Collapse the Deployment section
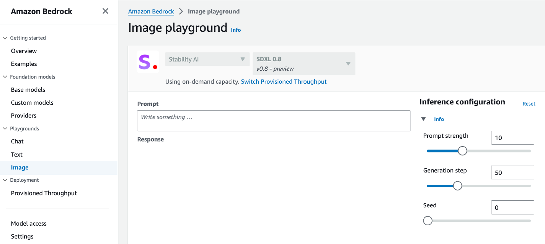Screen dimensions: 545x244 pyautogui.click(x=5, y=180)
